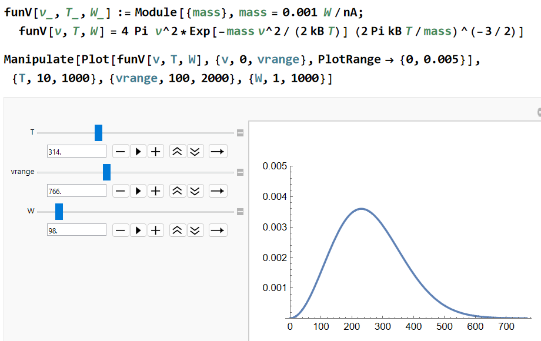Click the vrange value field showing 766
The width and height of the screenshot is (541, 341).
76,190
